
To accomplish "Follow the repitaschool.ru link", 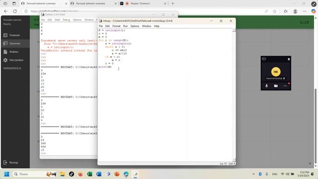I will point(12,68).
